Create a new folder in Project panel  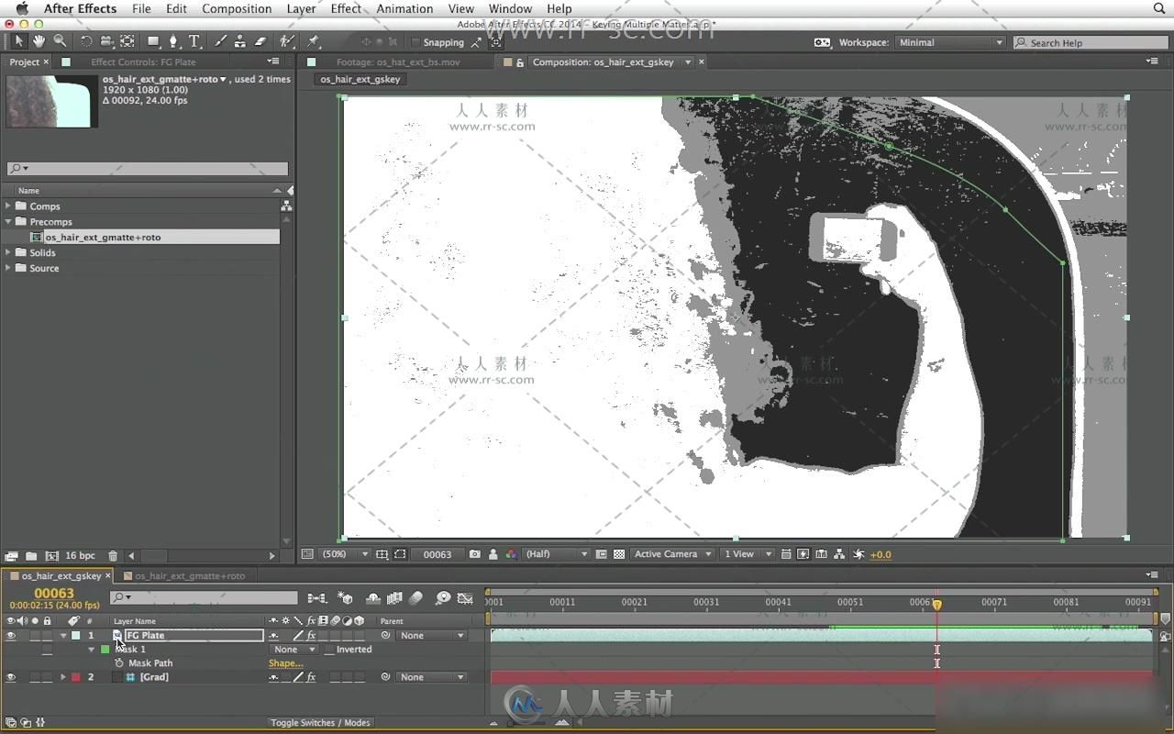tap(31, 556)
